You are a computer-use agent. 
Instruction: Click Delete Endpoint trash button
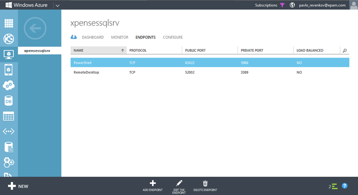[205, 186]
